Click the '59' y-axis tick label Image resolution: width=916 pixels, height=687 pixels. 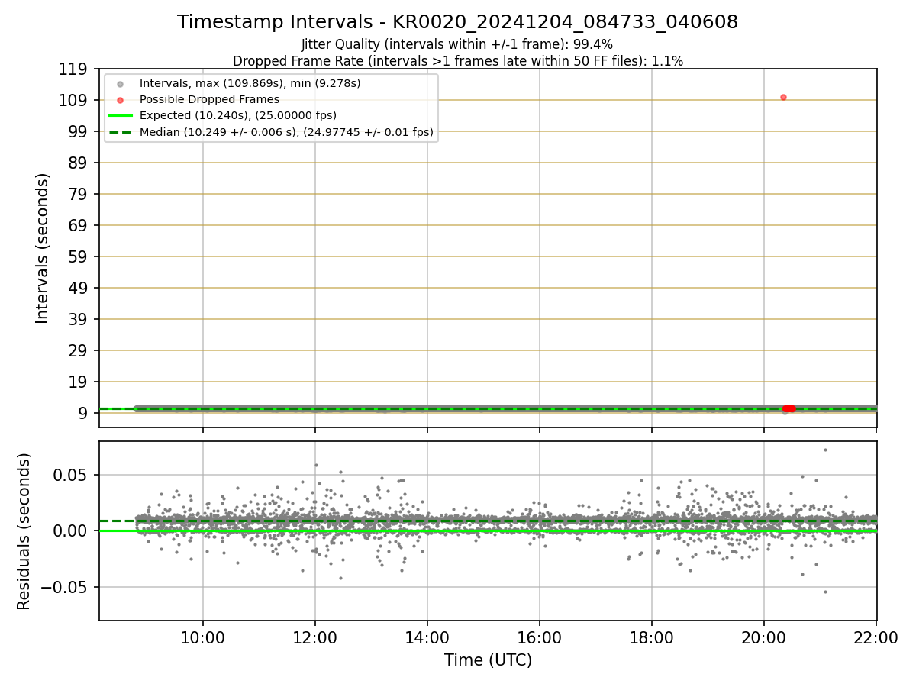[79, 257]
